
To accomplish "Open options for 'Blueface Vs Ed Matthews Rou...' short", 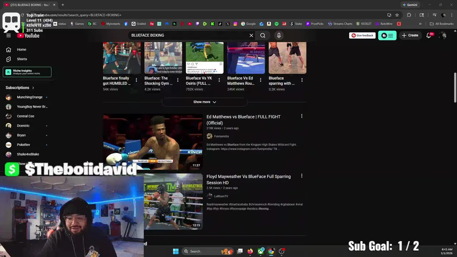I will 261,80.
